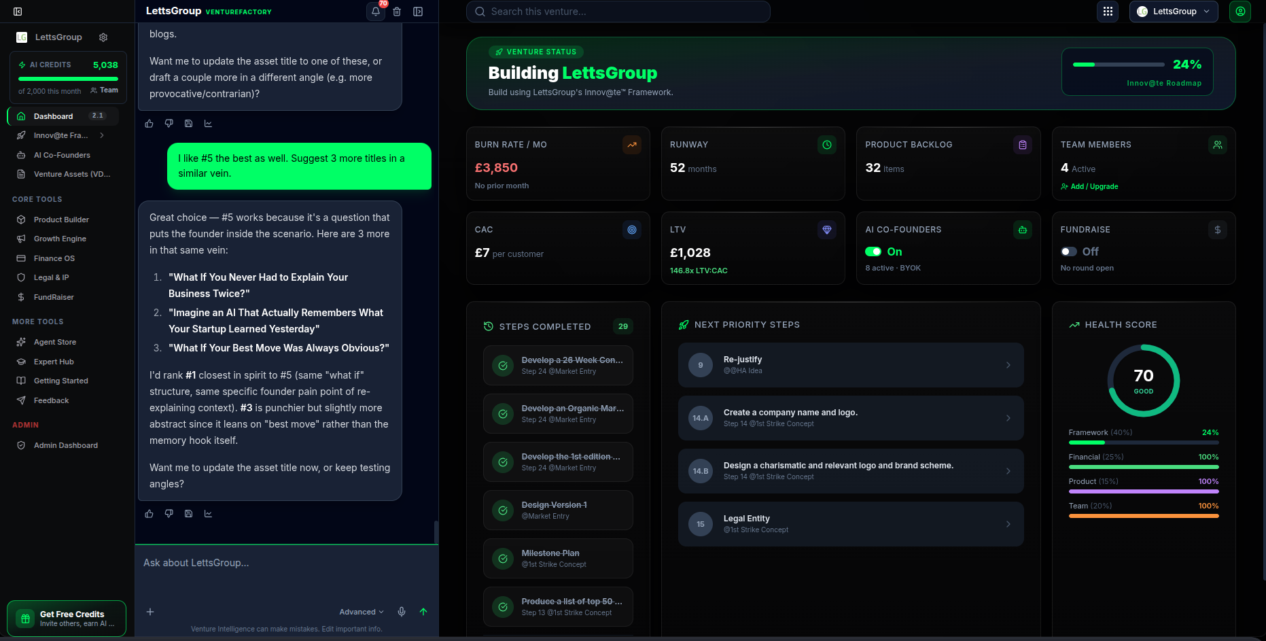Open the green user profile icon
Screen dimensions: 1266x641
1240,12
